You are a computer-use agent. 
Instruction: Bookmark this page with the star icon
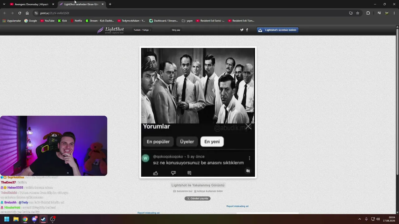pyautogui.click(x=358, y=13)
